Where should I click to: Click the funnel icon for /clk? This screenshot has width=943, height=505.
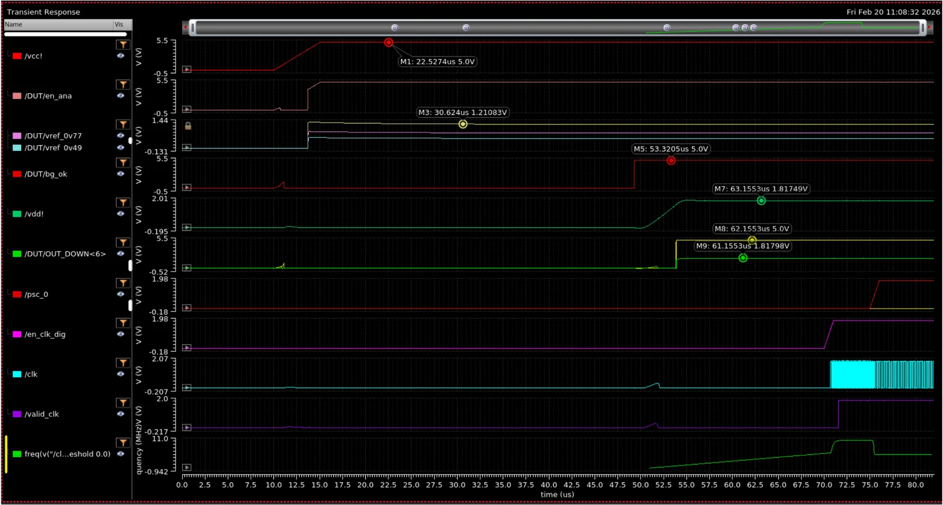(x=123, y=363)
